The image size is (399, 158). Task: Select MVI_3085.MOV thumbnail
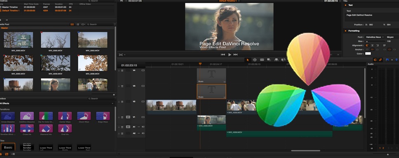(x=56, y=40)
